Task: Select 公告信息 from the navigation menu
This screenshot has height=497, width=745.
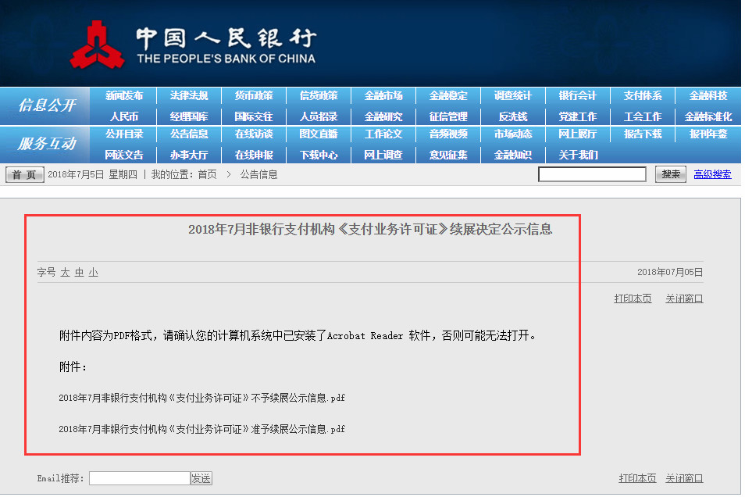Action: point(188,134)
